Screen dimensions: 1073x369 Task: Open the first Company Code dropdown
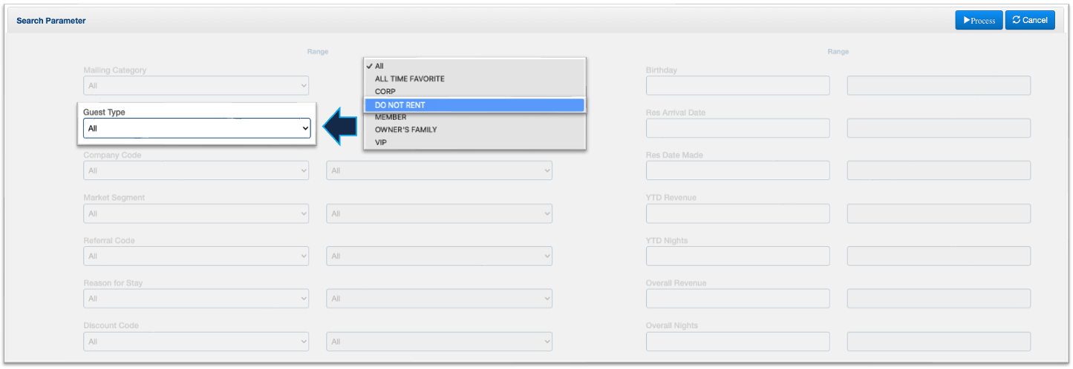click(x=196, y=171)
